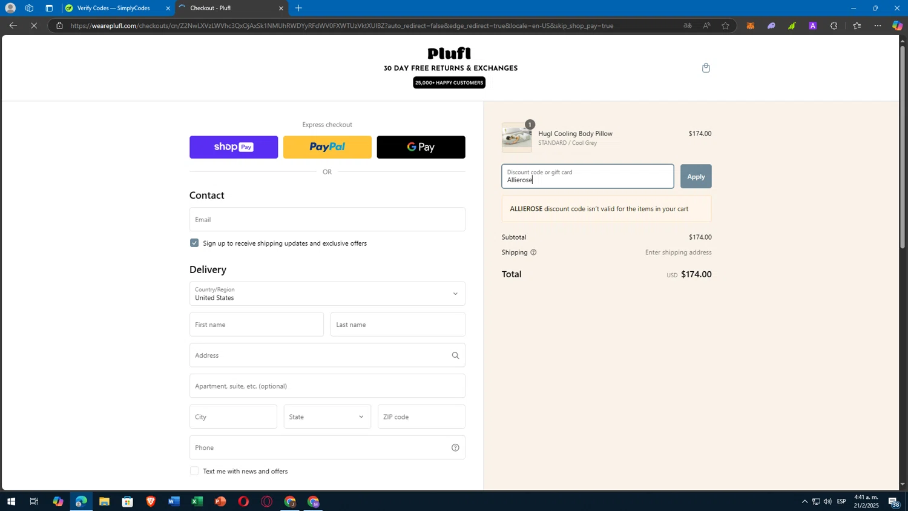Click the Address field
This screenshot has height=511, width=908.
pos(327,355)
